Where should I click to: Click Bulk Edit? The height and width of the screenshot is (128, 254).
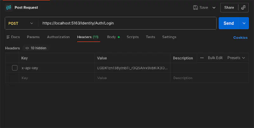point(215,58)
